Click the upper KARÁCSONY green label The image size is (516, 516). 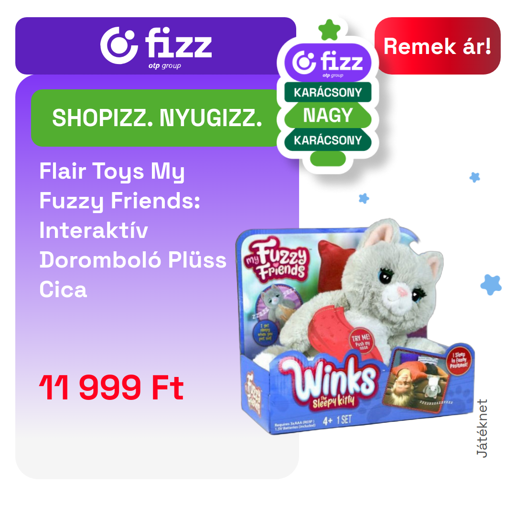[328, 93]
